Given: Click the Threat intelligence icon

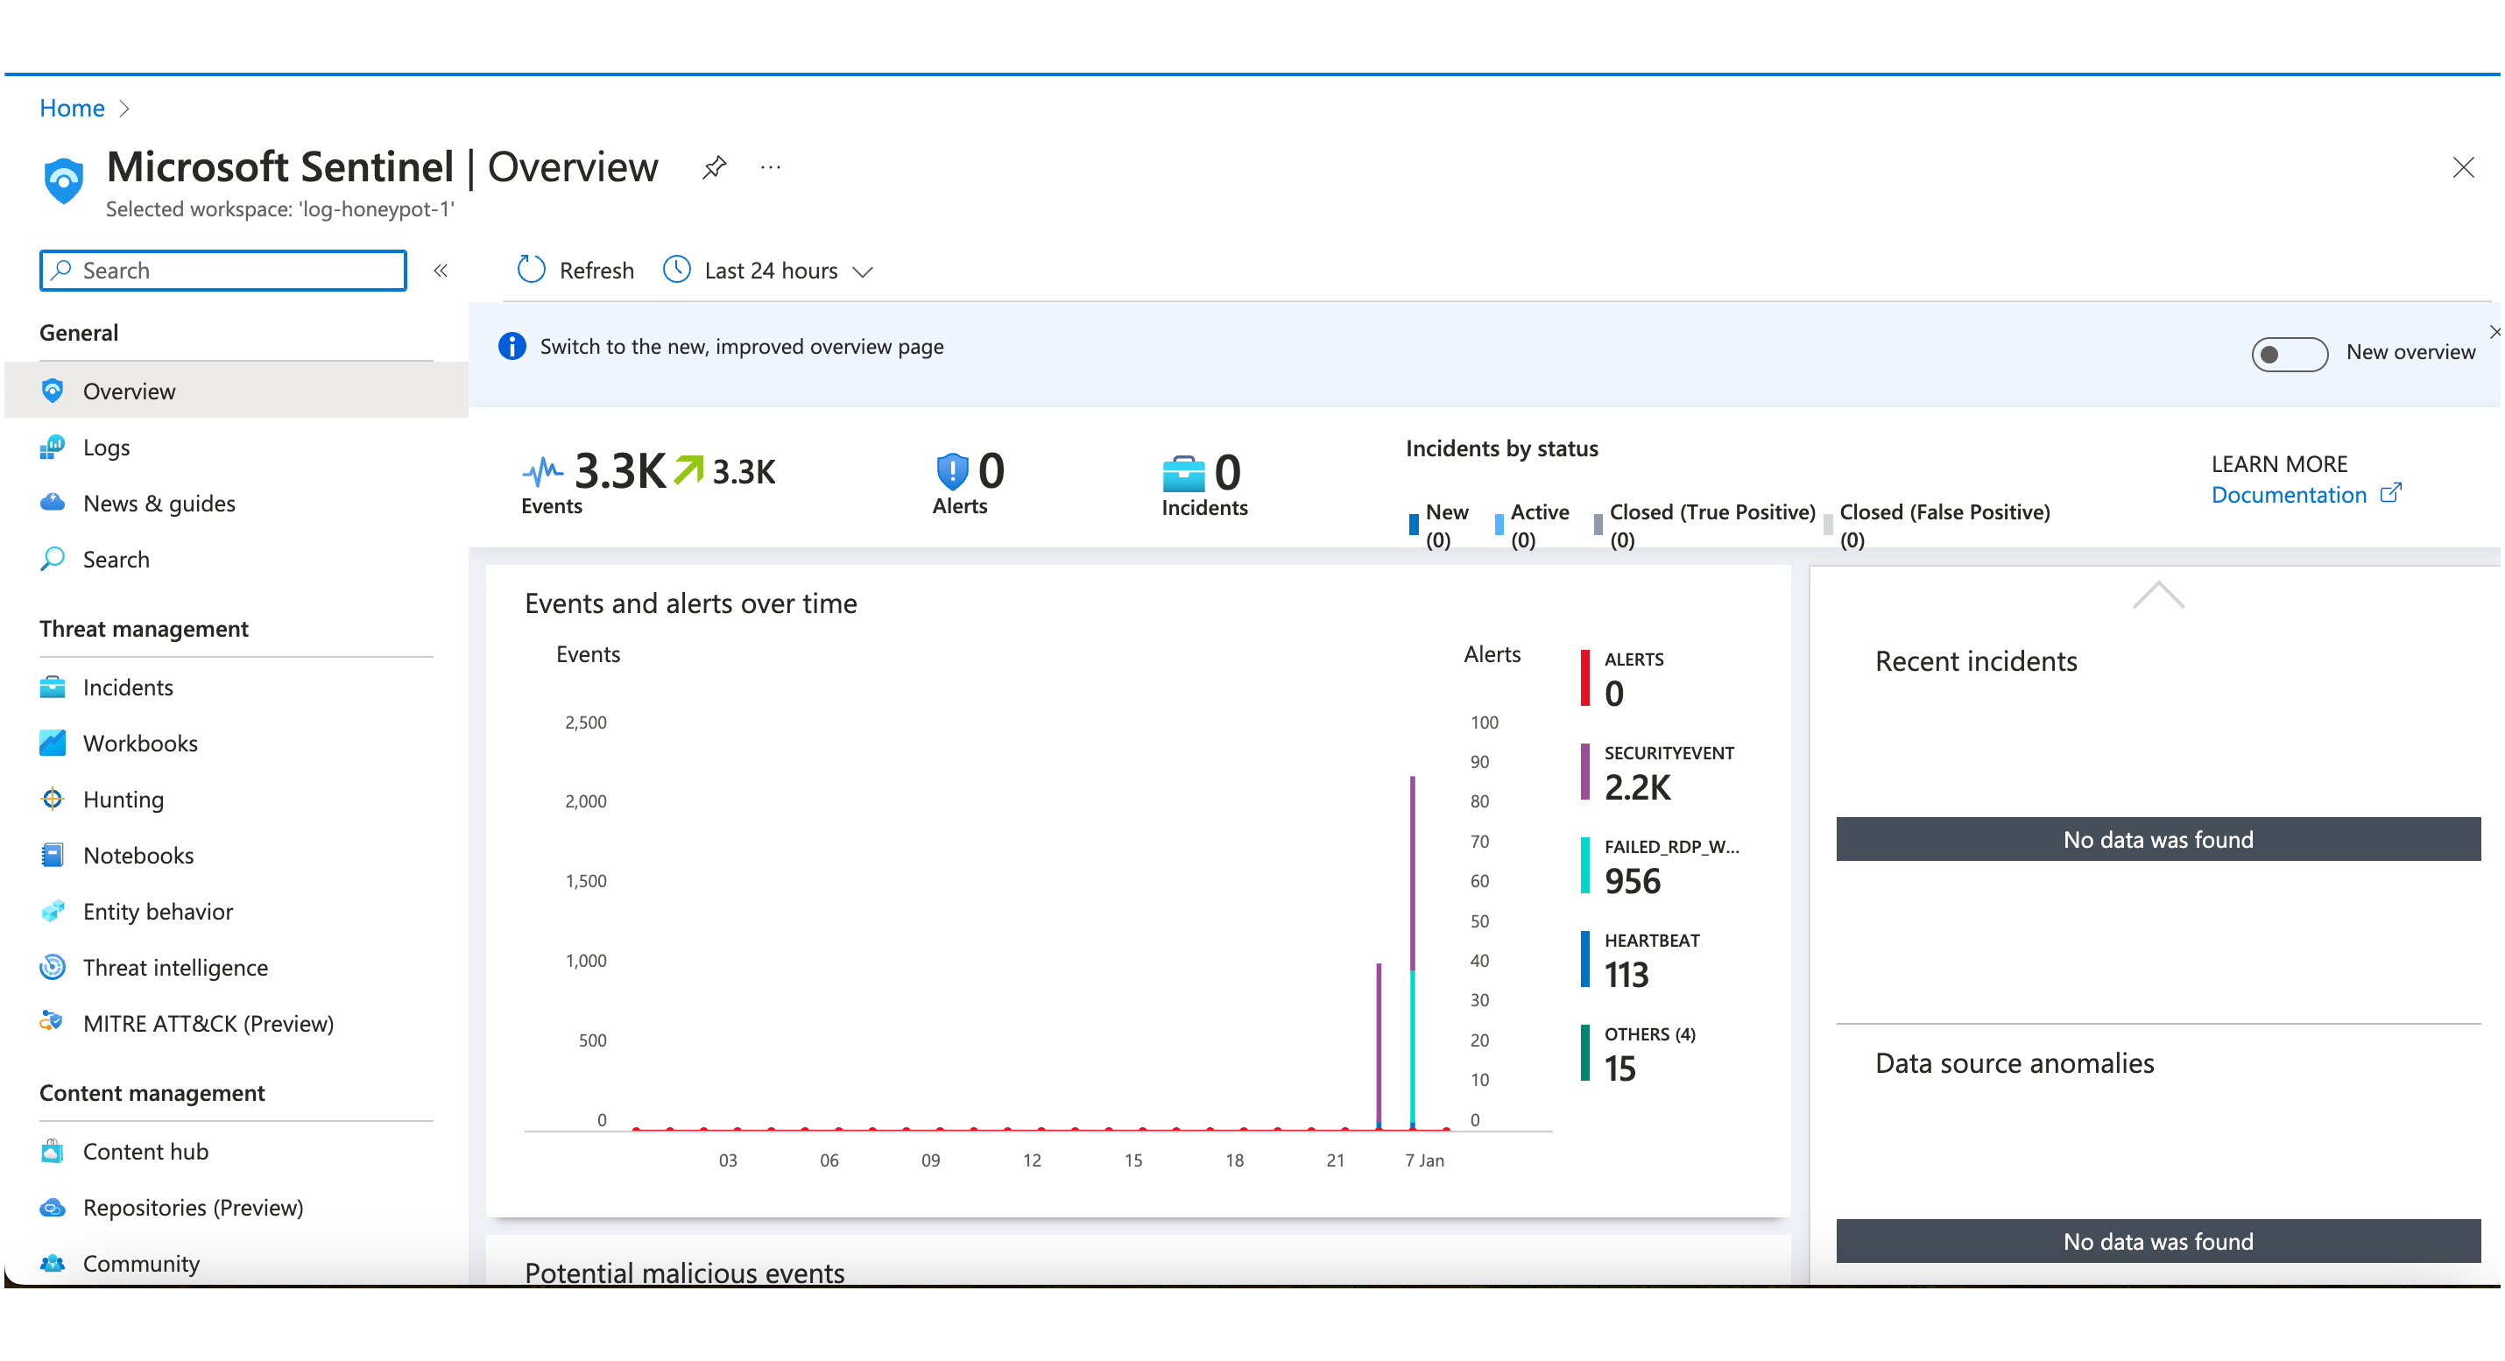Looking at the screenshot, I should [x=53, y=967].
